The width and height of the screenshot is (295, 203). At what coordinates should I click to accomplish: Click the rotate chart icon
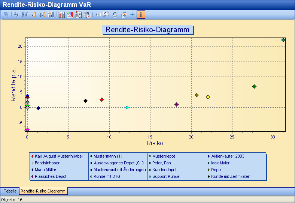[x=115, y=15]
